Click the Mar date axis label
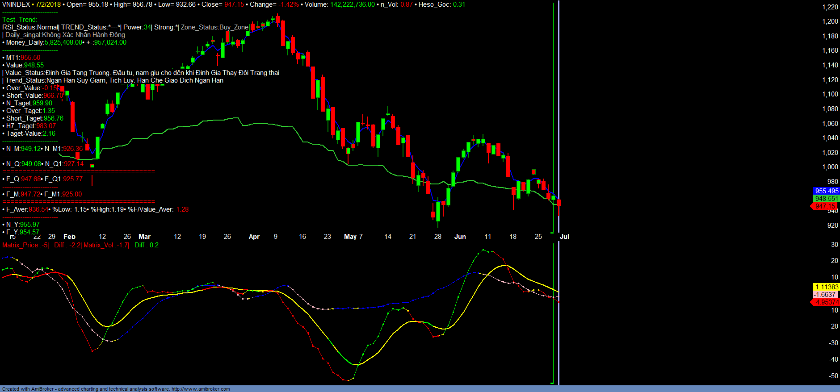The image size is (840, 392). pyautogui.click(x=144, y=237)
